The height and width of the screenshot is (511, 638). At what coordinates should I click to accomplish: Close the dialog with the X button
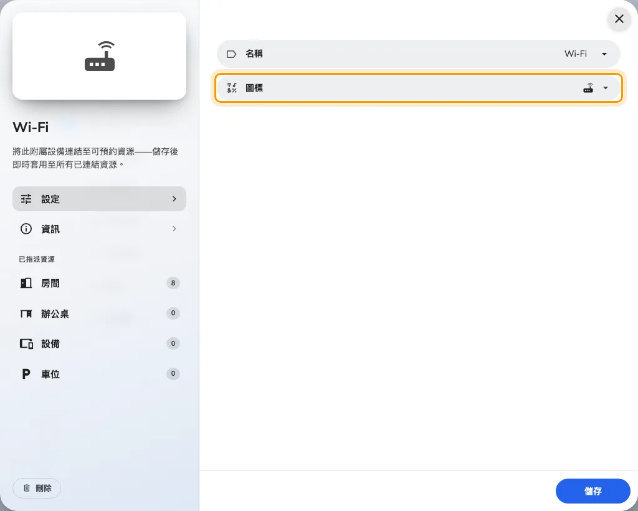coord(619,19)
